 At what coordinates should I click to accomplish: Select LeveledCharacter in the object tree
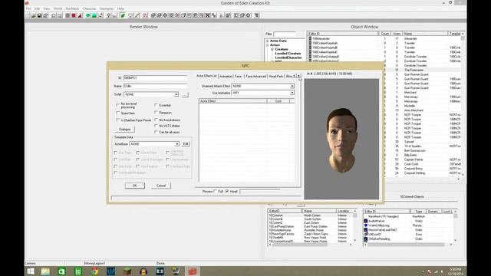tap(288, 58)
